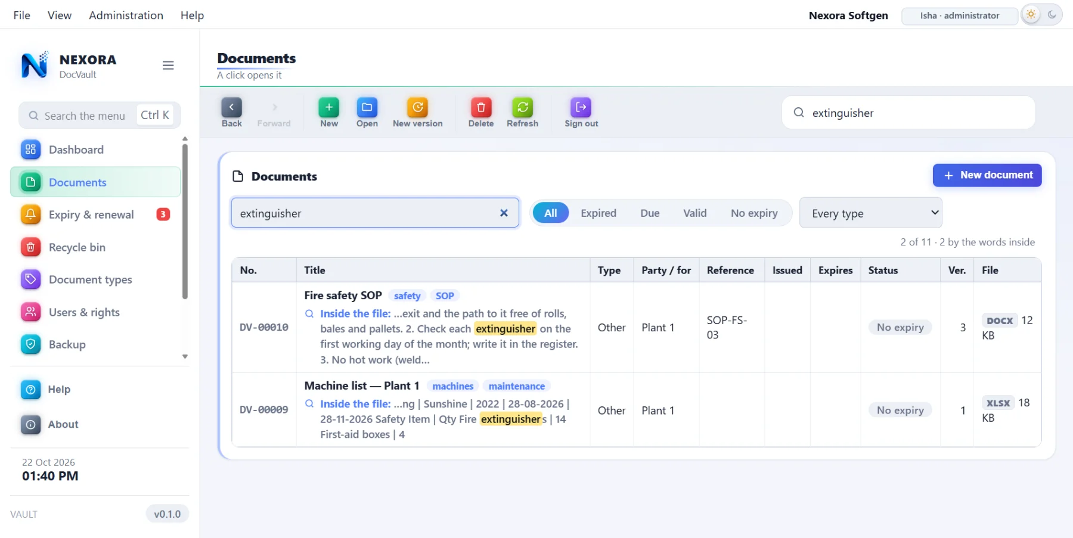Open the Recycle bin in the sidebar
Viewport: 1073px width, 538px height.
(95, 247)
